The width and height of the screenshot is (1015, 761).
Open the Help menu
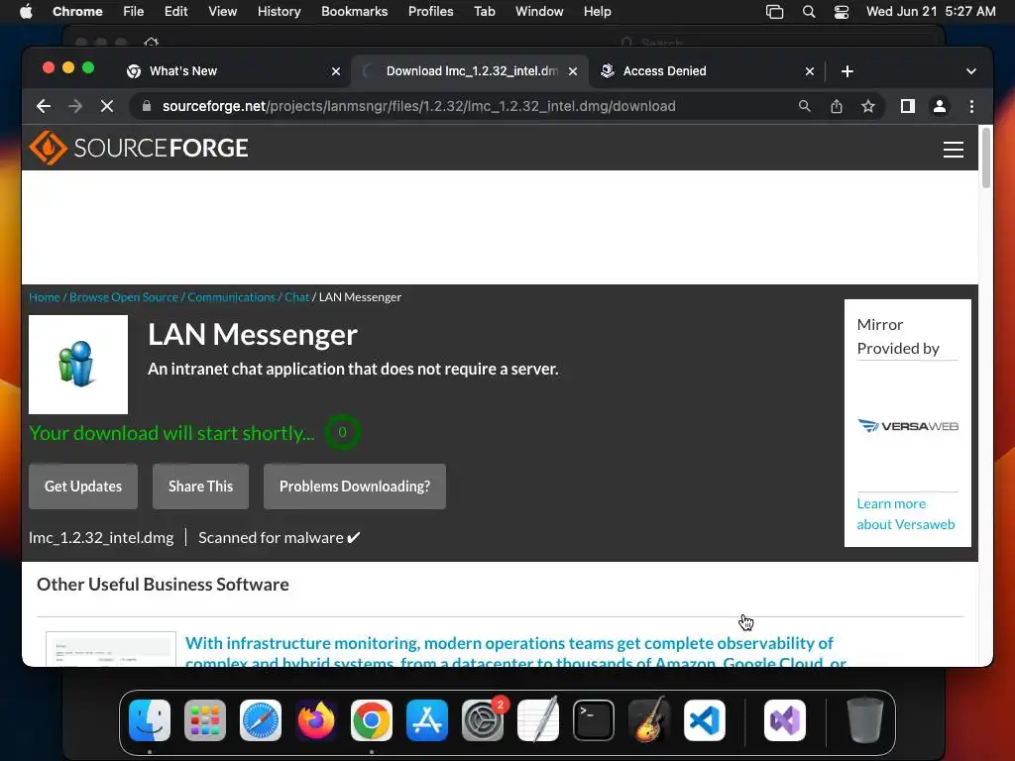pos(597,12)
